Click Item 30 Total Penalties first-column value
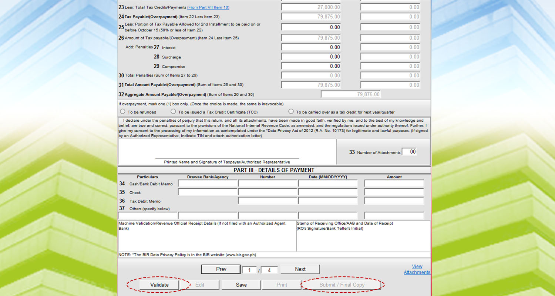555x296 pixels. point(311,75)
